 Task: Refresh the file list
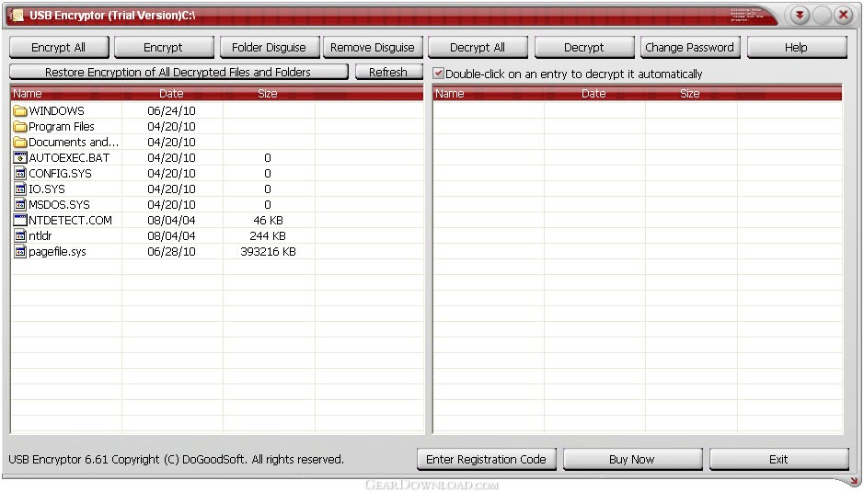[x=388, y=72]
